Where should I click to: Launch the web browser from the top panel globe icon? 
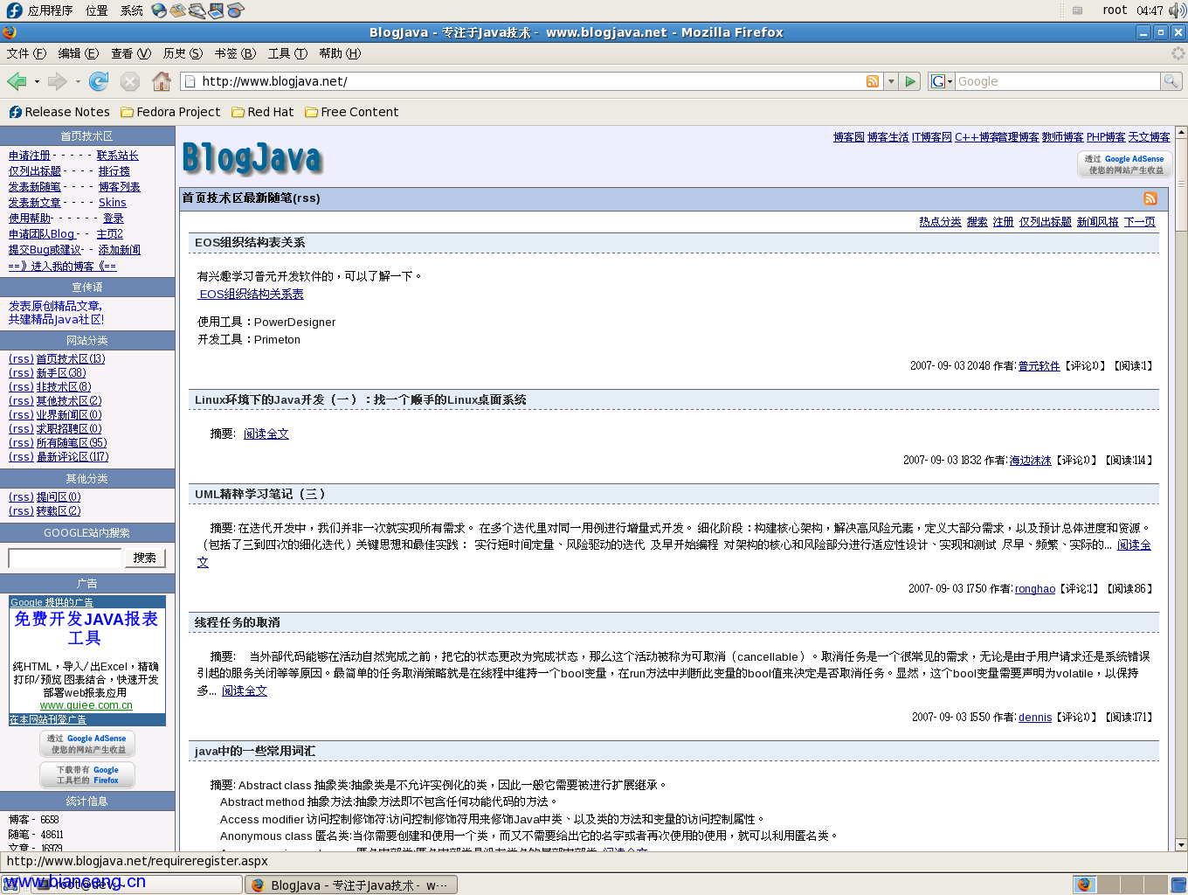(x=159, y=10)
